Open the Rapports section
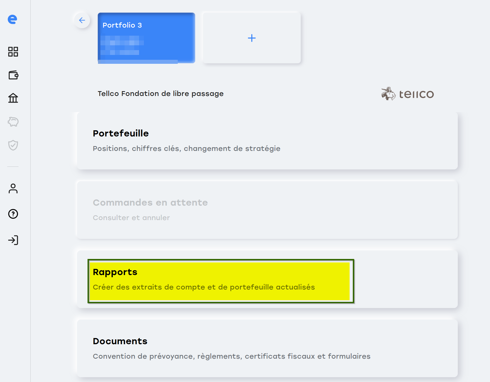 (267, 279)
